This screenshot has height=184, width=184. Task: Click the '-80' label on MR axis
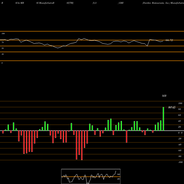180,156
